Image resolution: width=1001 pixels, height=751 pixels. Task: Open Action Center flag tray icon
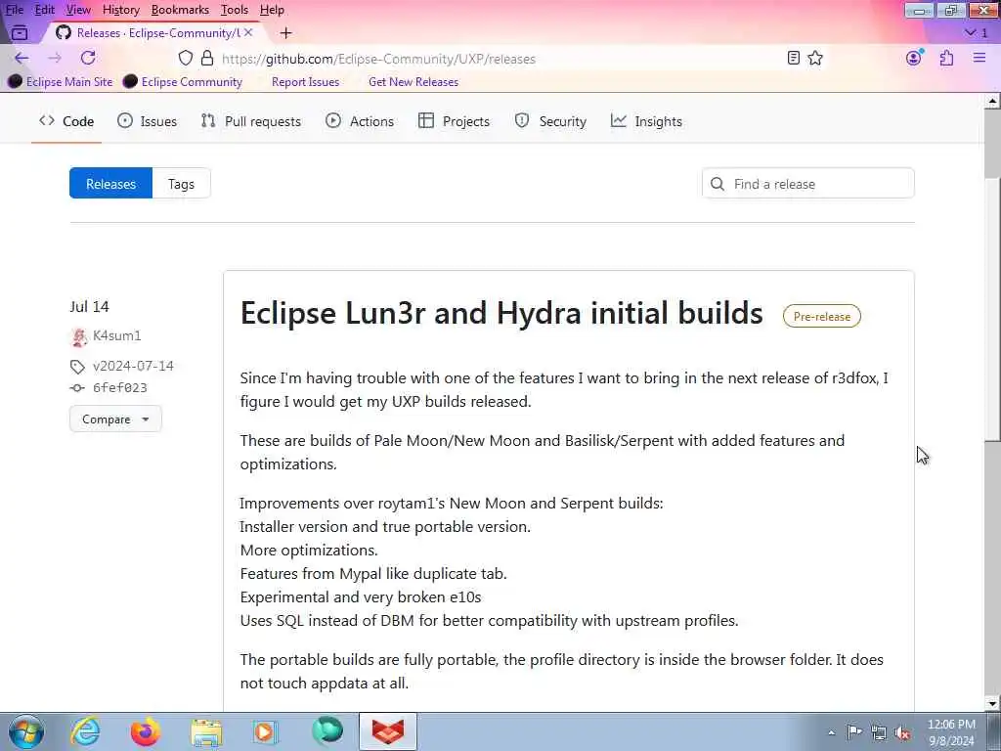(854, 731)
